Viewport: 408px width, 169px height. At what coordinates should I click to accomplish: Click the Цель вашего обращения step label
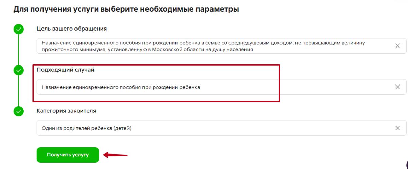point(72,29)
